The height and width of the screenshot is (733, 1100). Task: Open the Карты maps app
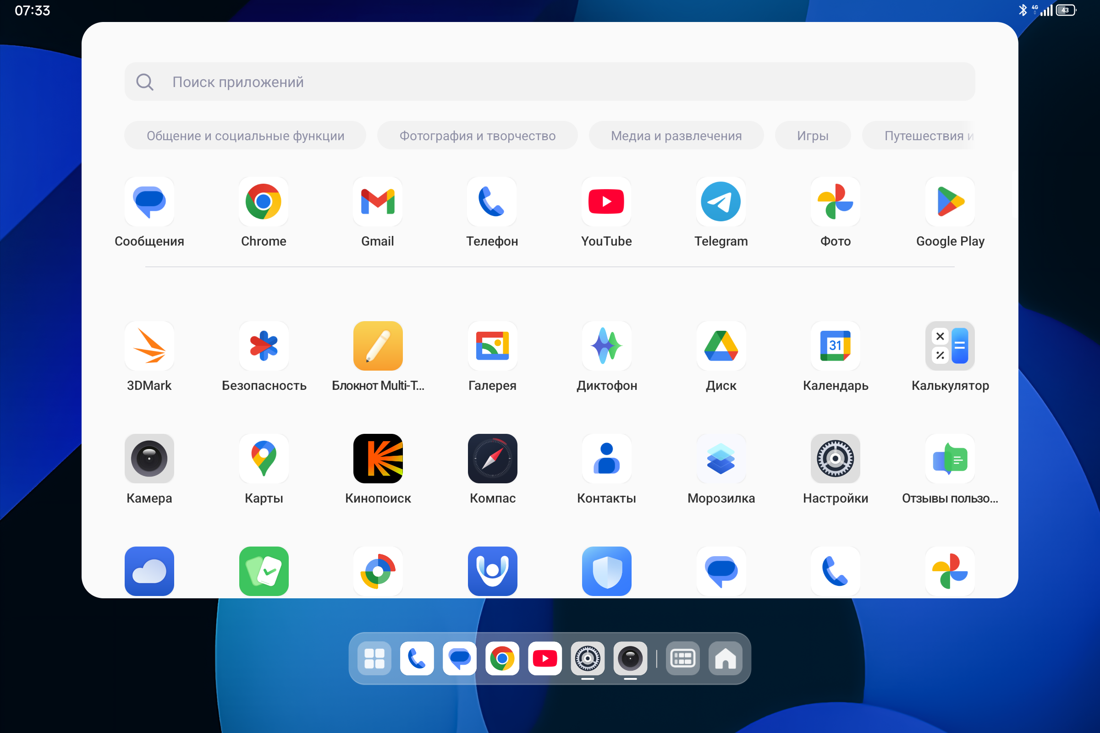[x=264, y=459]
